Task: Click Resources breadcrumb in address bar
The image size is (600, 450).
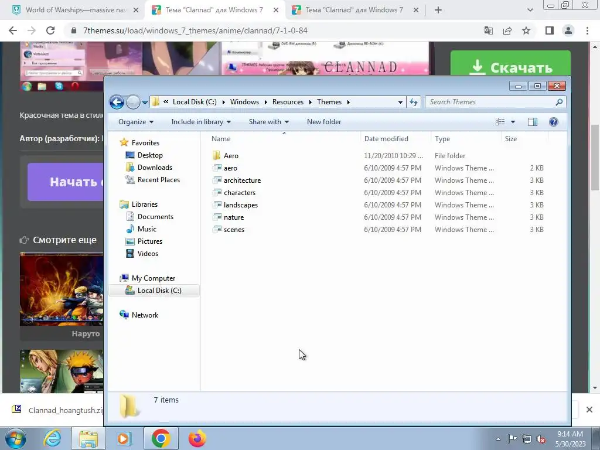Action: pos(288,102)
